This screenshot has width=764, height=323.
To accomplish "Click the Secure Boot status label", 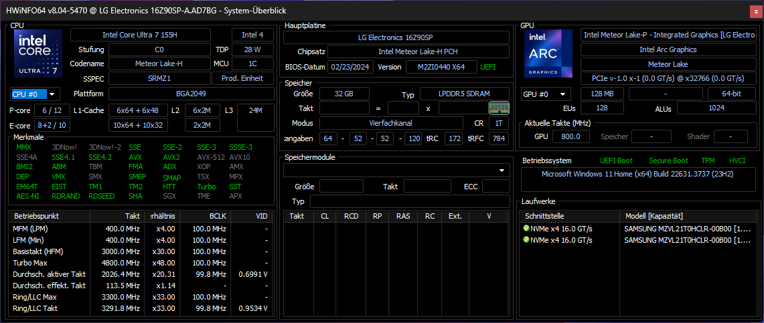I will click(x=668, y=160).
